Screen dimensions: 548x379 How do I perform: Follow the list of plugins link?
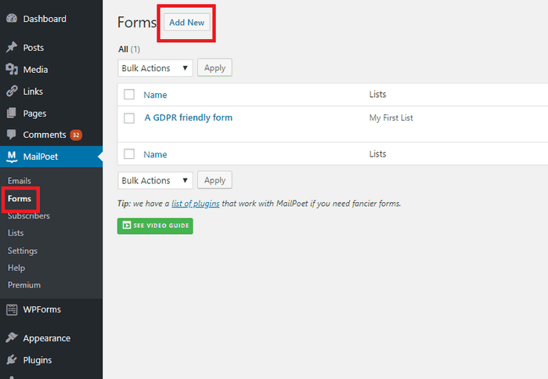pos(196,204)
